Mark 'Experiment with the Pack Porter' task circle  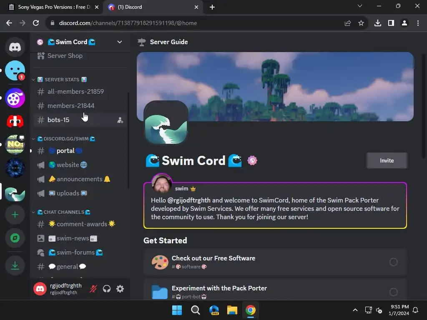tap(394, 292)
